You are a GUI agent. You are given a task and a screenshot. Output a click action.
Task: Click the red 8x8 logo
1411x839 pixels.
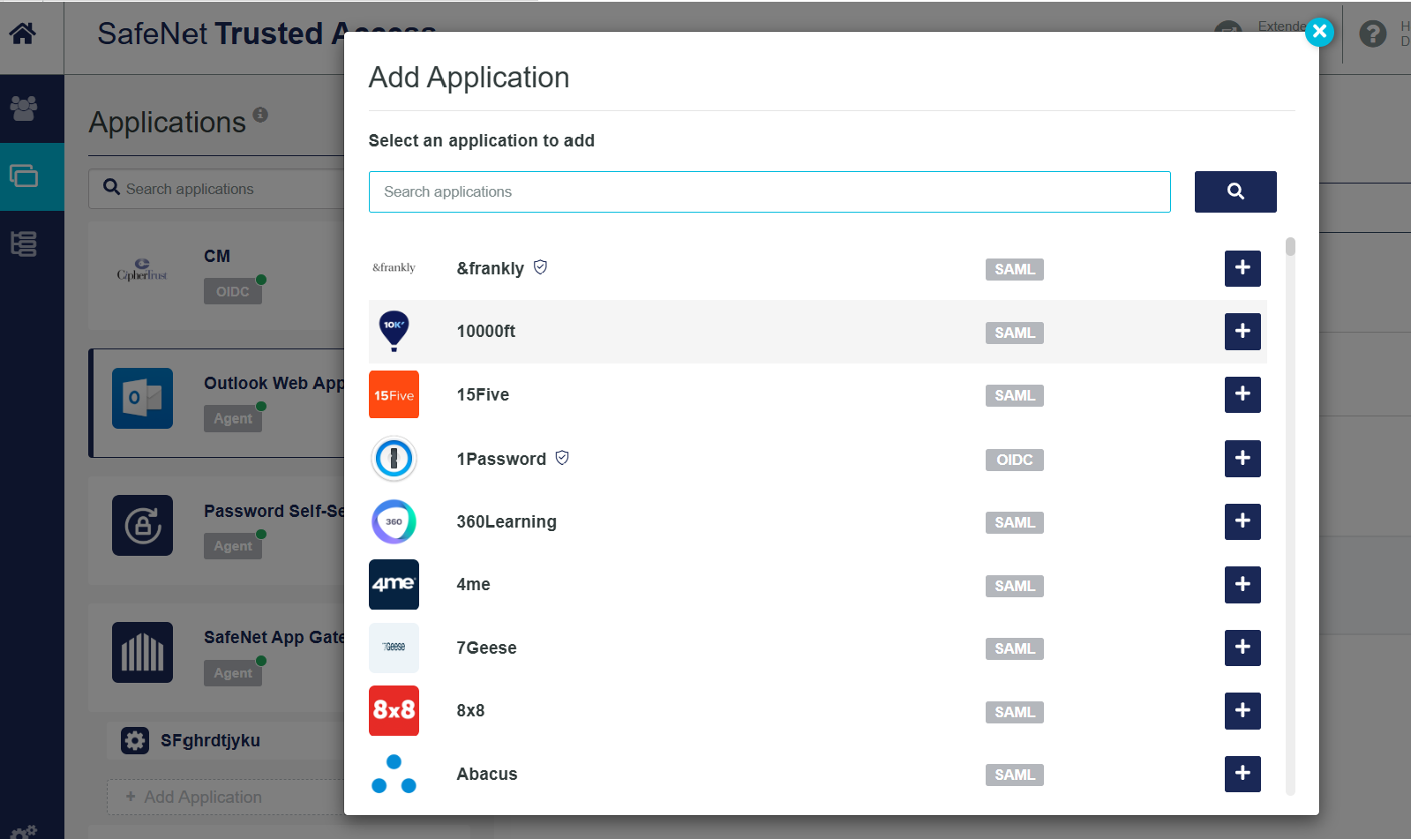coord(394,710)
